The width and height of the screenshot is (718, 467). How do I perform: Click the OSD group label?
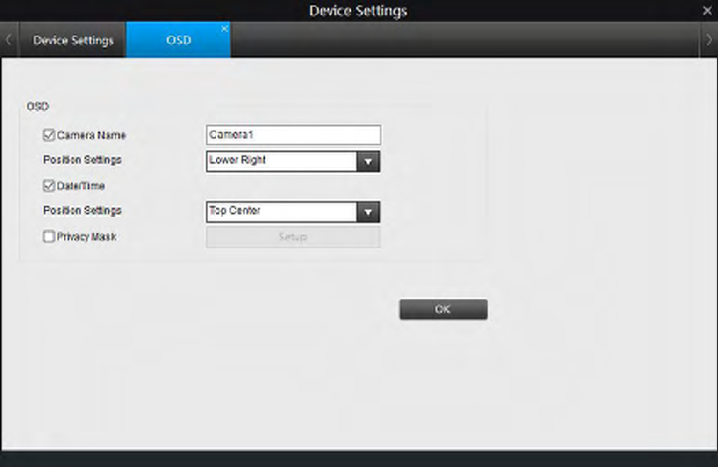(x=37, y=107)
